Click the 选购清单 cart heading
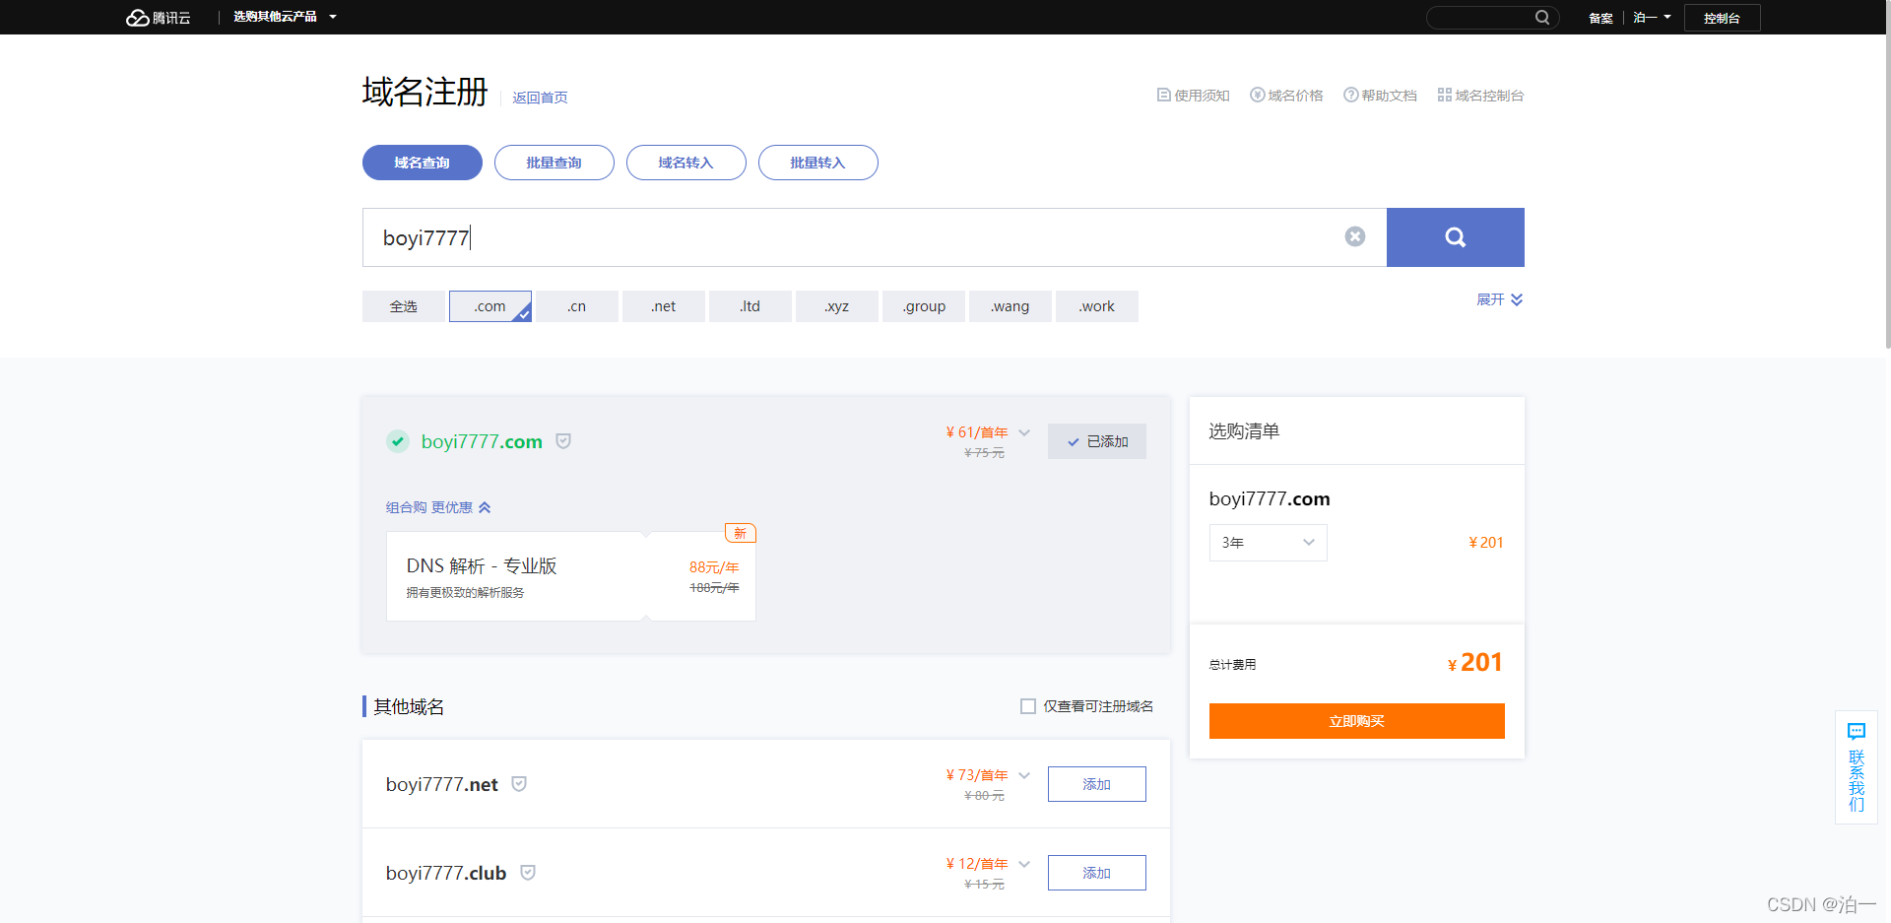The image size is (1891, 923). (1244, 431)
